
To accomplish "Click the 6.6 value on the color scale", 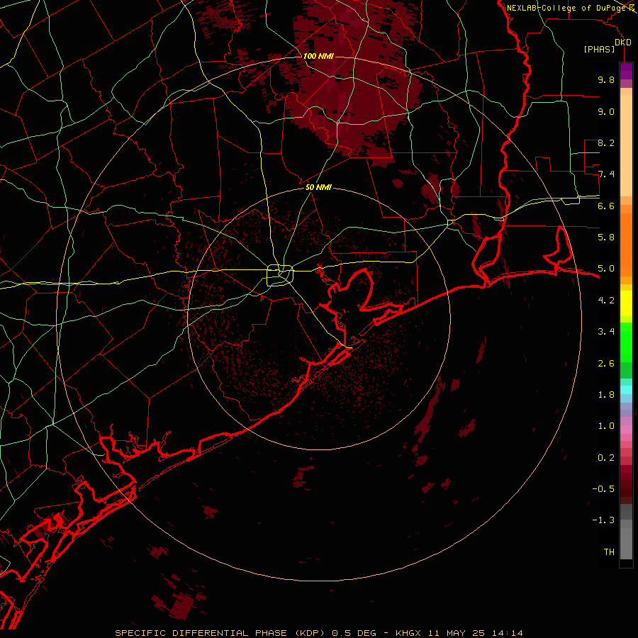I will click(x=606, y=206).
